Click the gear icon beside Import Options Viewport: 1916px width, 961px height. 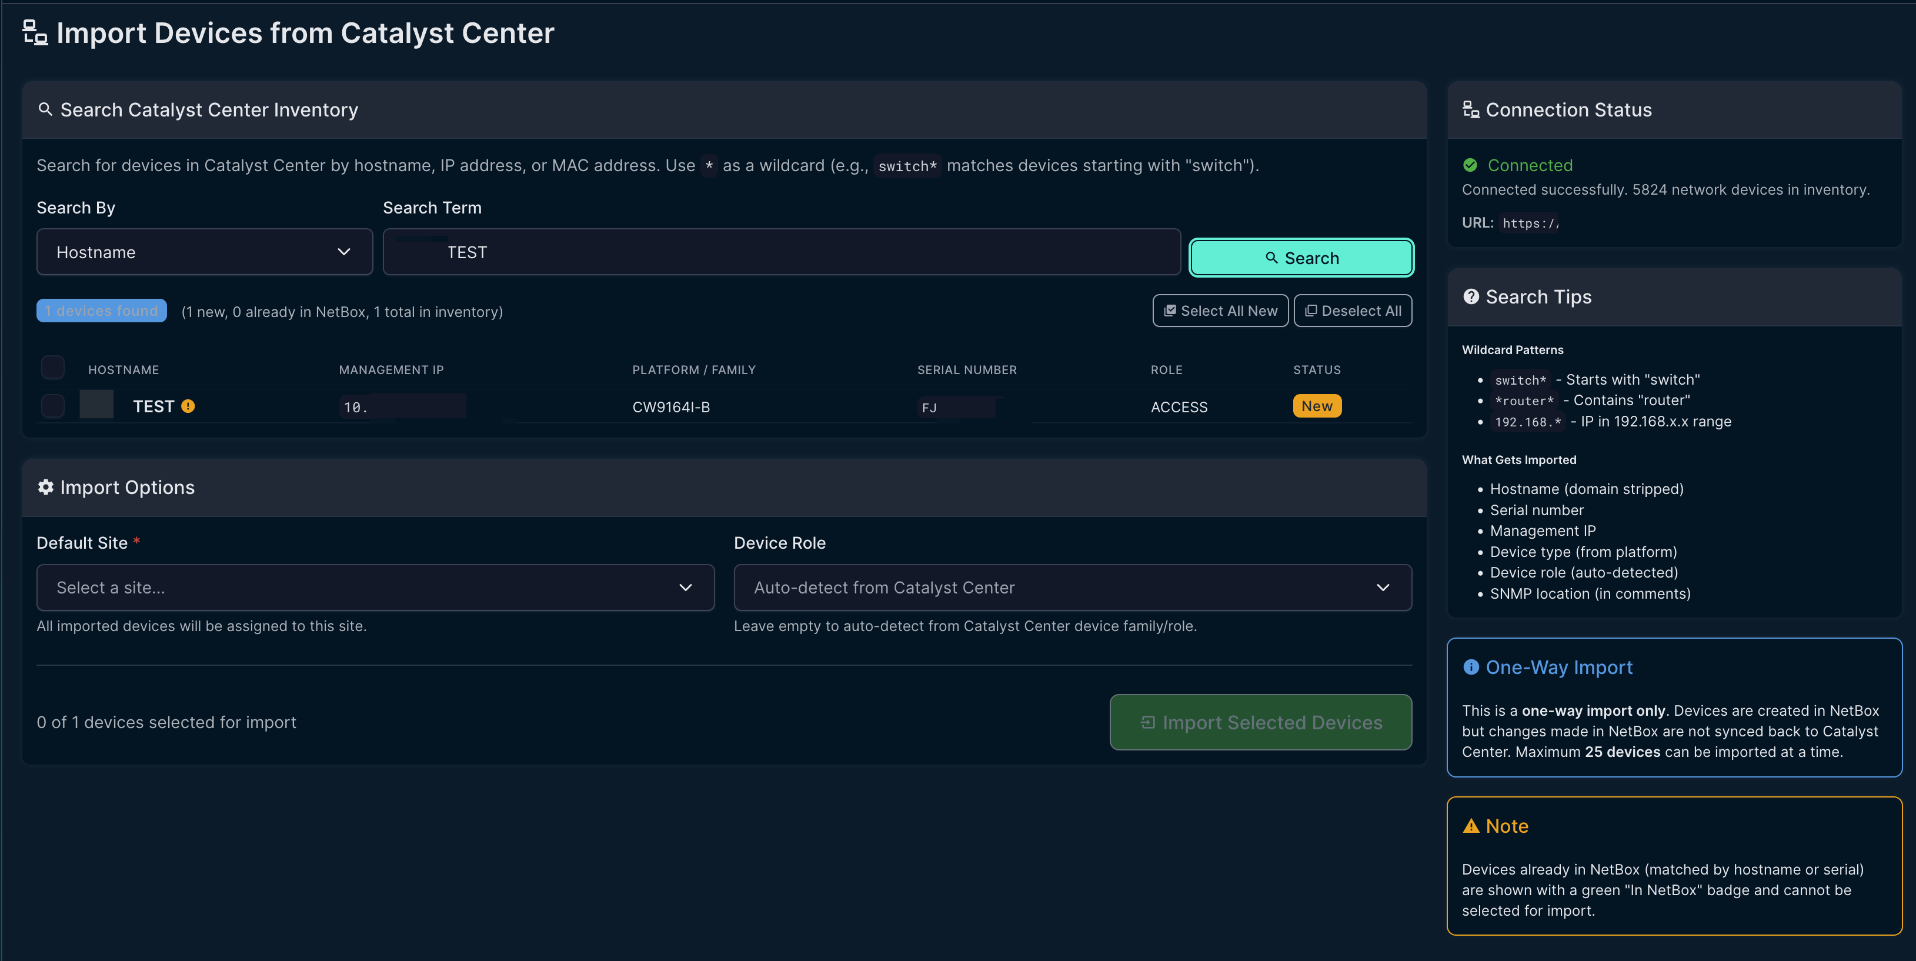[45, 487]
